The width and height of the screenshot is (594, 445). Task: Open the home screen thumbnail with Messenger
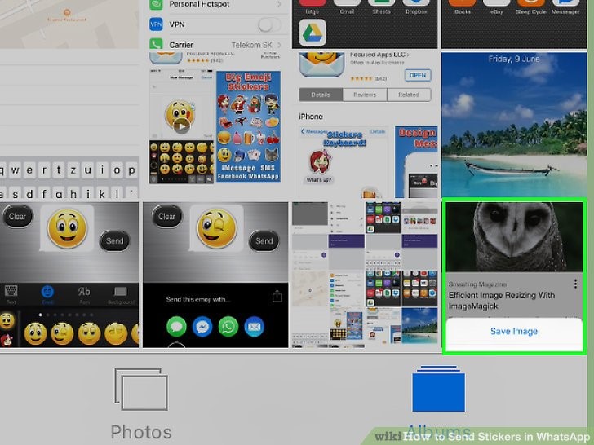click(514, 24)
